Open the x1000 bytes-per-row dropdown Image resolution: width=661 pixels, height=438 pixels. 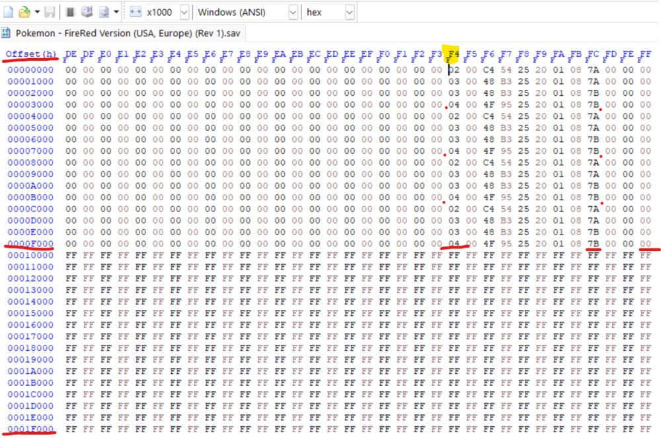coord(184,12)
